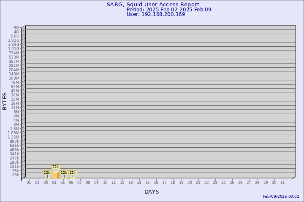This screenshot has width=304, height=202.
Task: Click the 12k label above day 05
Action: 64,173
